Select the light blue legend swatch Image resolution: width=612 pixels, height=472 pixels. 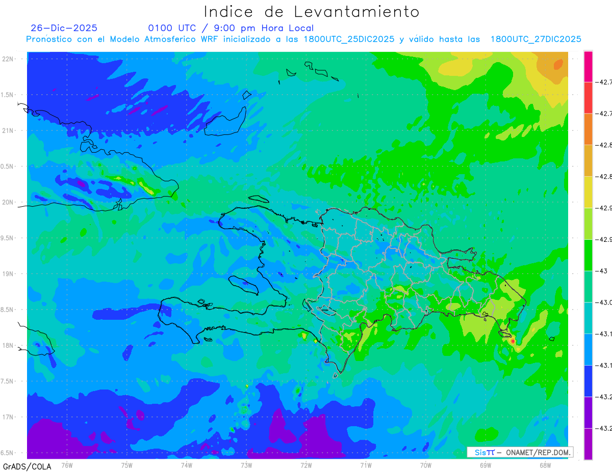click(588, 349)
